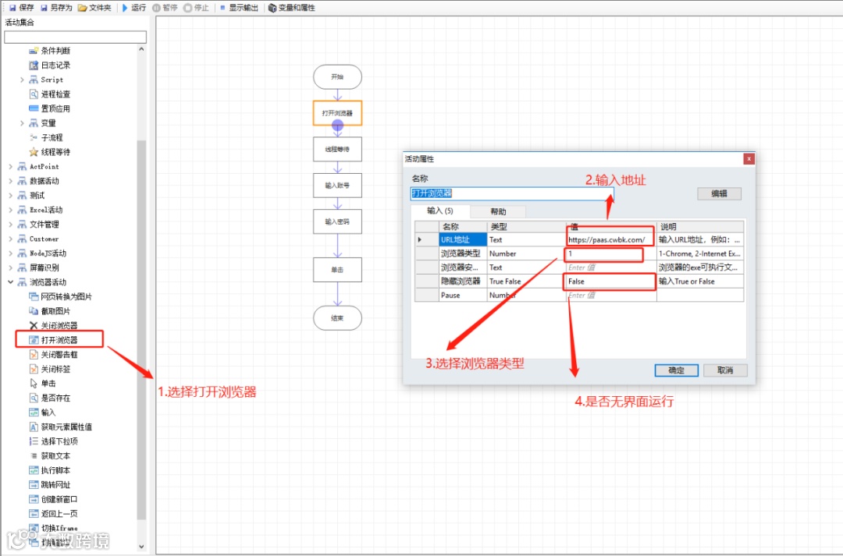Select 关闭标签 activity icon

(34, 369)
